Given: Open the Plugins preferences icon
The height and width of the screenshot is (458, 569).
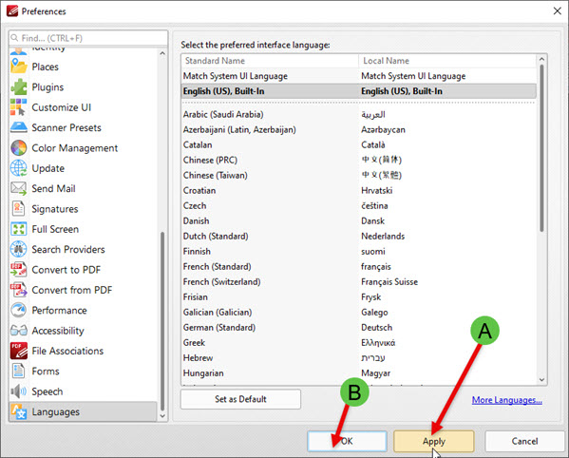Looking at the screenshot, I should coord(18,87).
